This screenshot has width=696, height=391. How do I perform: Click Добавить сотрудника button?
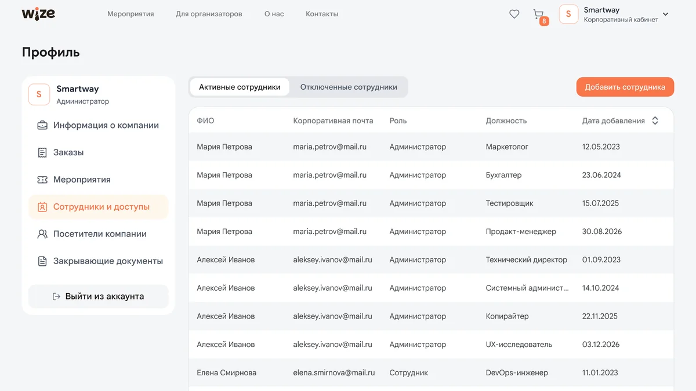click(625, 87)
